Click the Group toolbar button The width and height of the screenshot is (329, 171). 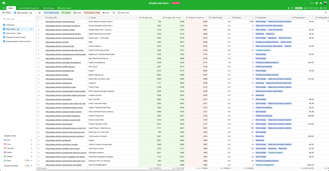[78, 13]
